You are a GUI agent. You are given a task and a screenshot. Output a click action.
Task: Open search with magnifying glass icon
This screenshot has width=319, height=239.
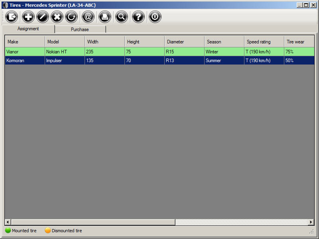click(121, 17)
